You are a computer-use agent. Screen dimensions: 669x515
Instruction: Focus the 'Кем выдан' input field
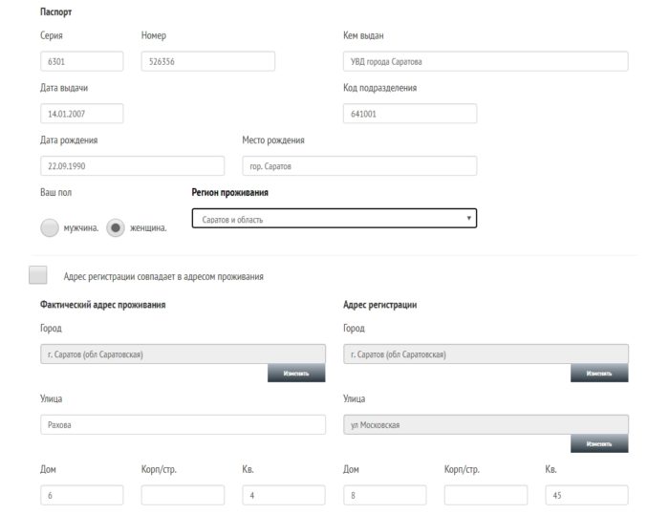[485, 61]
